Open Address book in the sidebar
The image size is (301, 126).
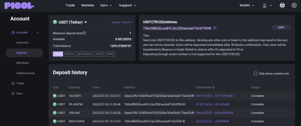pos(26,73)
